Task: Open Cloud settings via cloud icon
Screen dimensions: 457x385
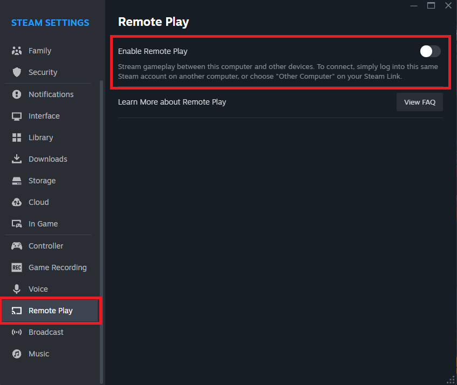Action: pos(16,202)
